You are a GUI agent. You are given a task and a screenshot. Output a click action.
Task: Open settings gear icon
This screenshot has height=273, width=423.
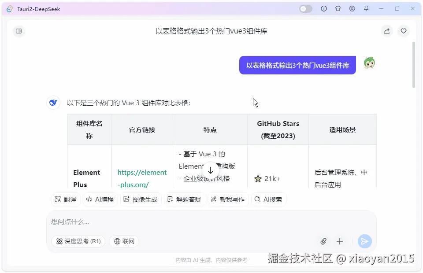point(352,9)
